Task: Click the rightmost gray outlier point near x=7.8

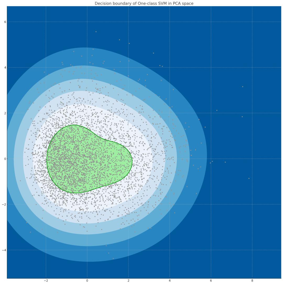Action: [x=249, y=179]
